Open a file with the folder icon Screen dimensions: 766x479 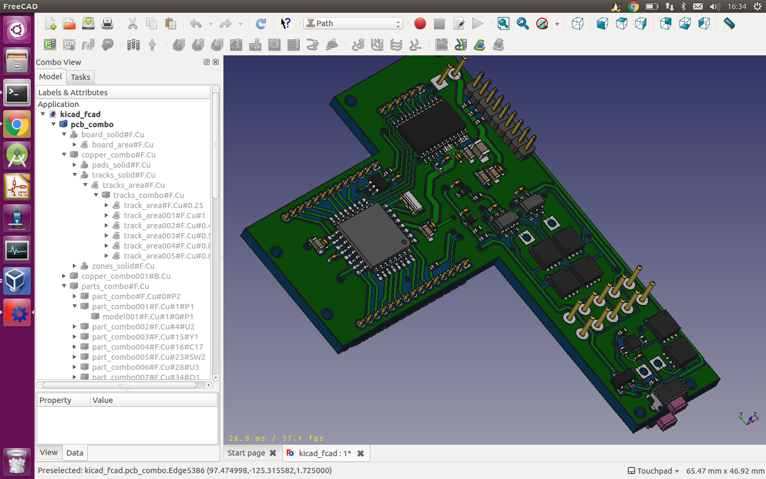pos(69,23)
